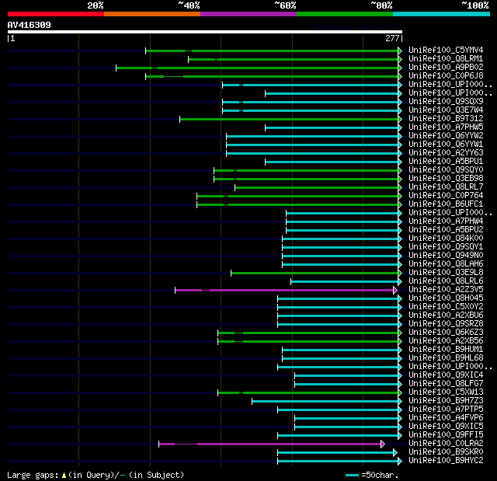Open hit UniRef100_Q8LRM1
This screenshot has height=481, width=497.
(446, 58)
